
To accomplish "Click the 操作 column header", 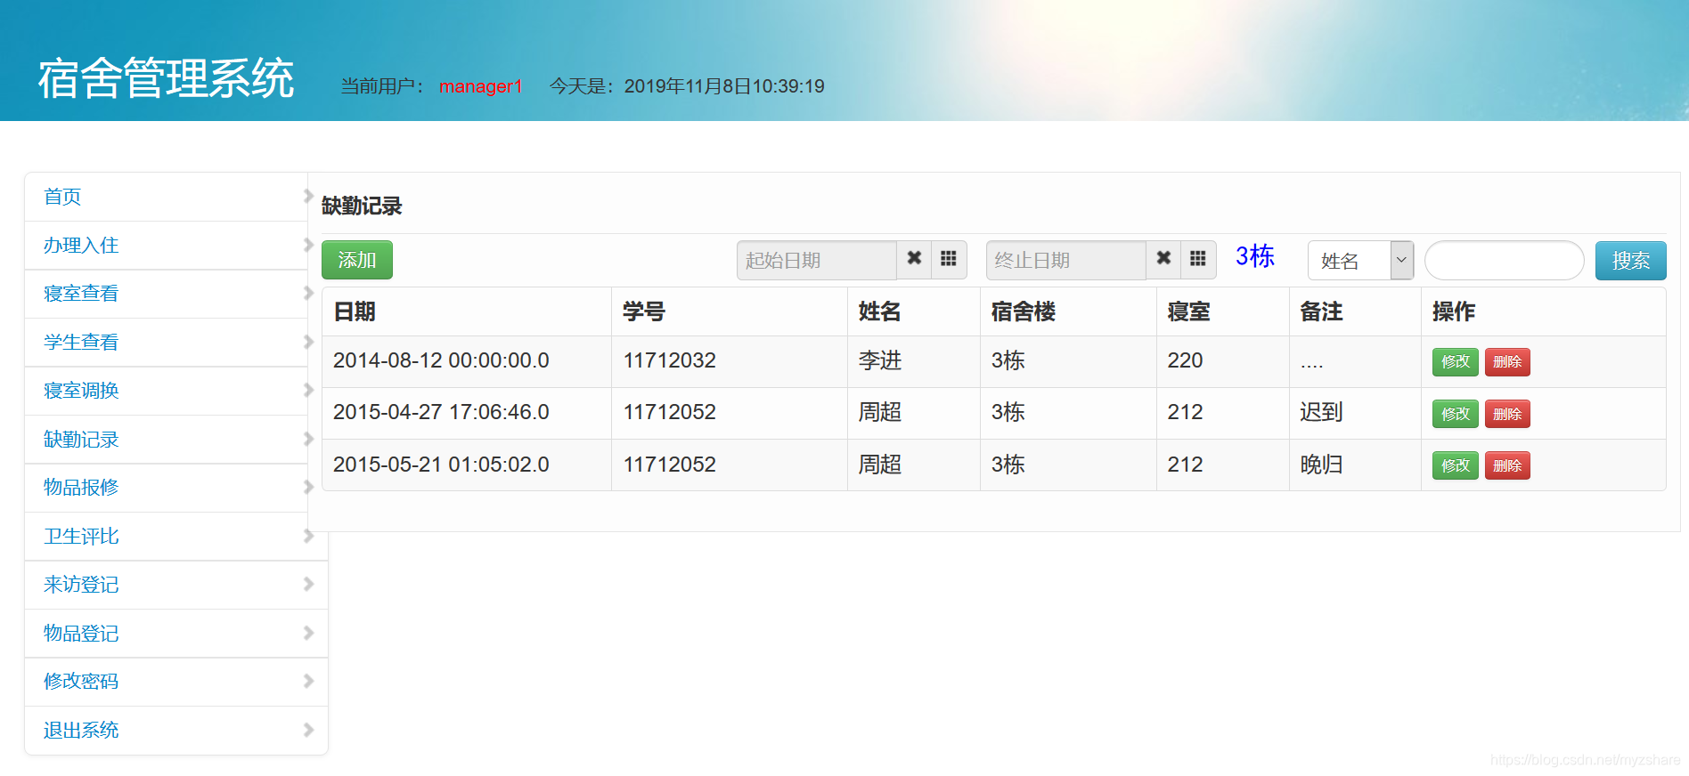I will (x=1454, y=311).
